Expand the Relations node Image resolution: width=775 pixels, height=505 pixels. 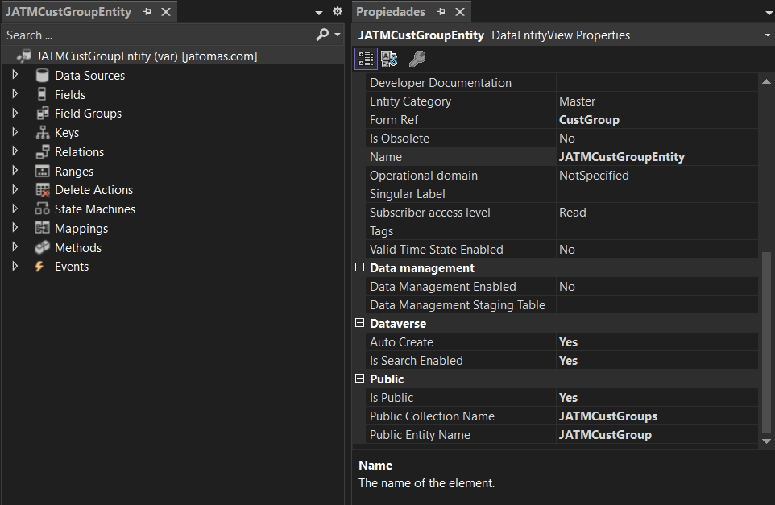point(15,151)
